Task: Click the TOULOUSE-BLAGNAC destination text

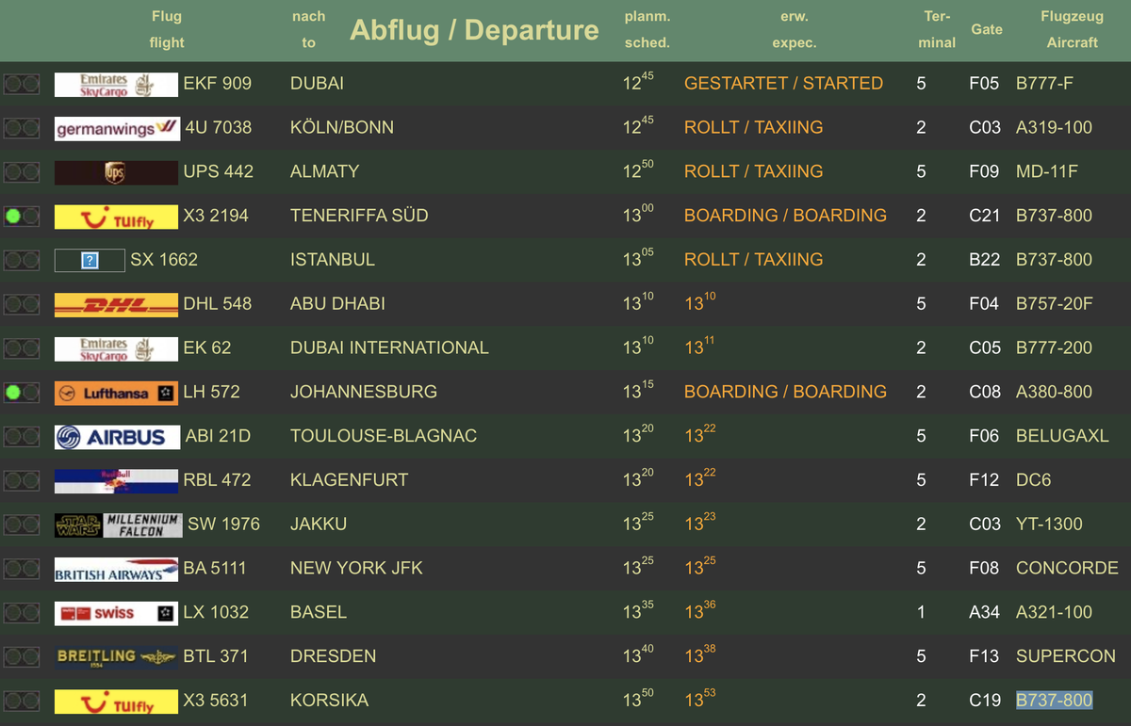Action: click(x=384, y=436)
